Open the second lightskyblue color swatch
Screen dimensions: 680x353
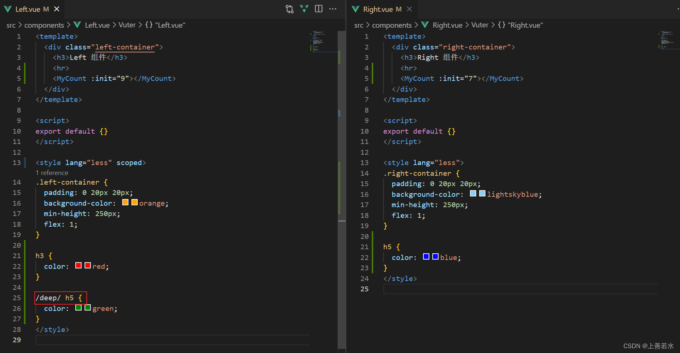[x=482, y=193]
